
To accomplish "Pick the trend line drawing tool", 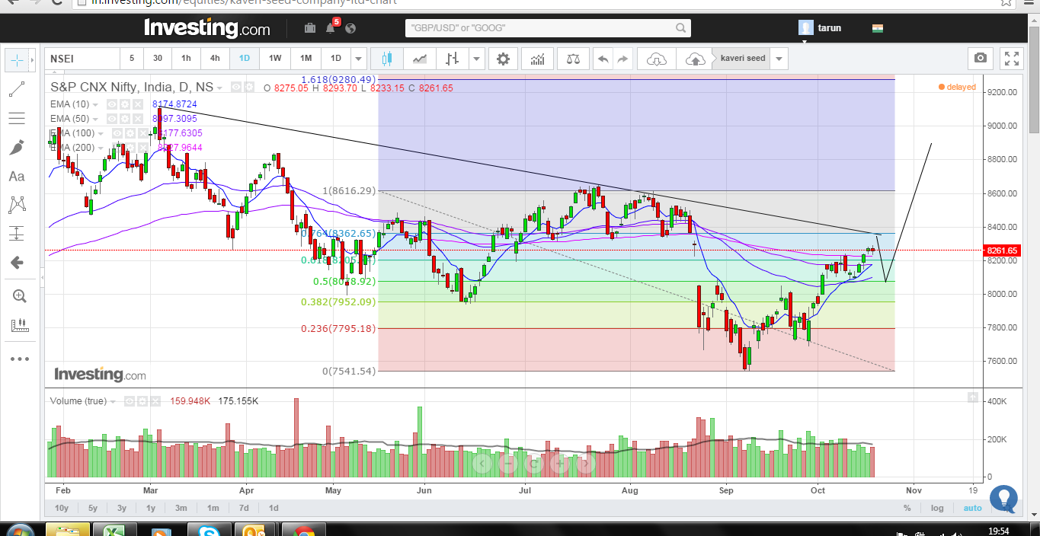I will [x=16, y=89].
